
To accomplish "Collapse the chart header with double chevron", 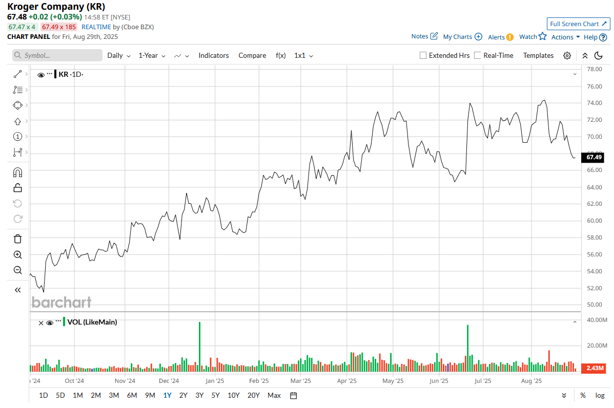I will (x=585, y=56).
